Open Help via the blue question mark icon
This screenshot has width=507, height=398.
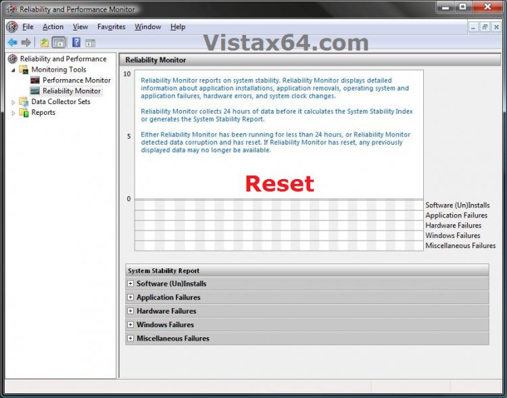[76, 43]
